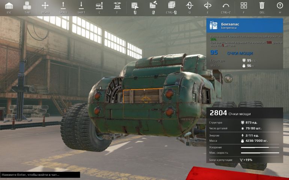Click the rotate part icon labeled Q
The width and height of the screenshot is (289, 180).
(190, 6)
